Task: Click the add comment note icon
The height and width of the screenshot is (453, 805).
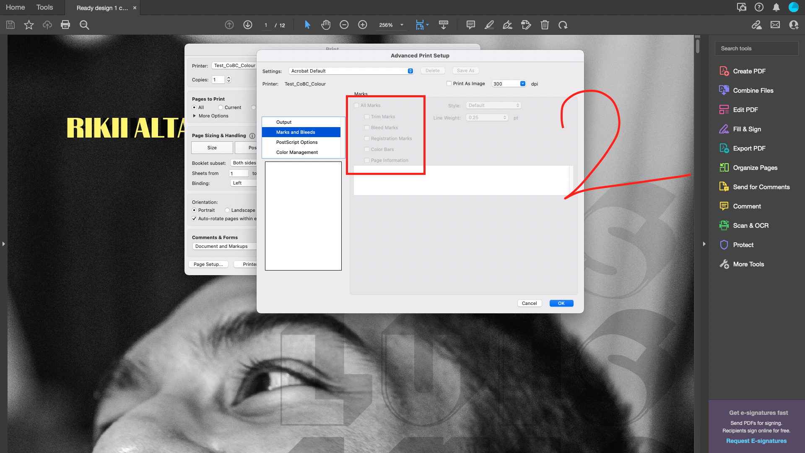Action: [471, 25]
